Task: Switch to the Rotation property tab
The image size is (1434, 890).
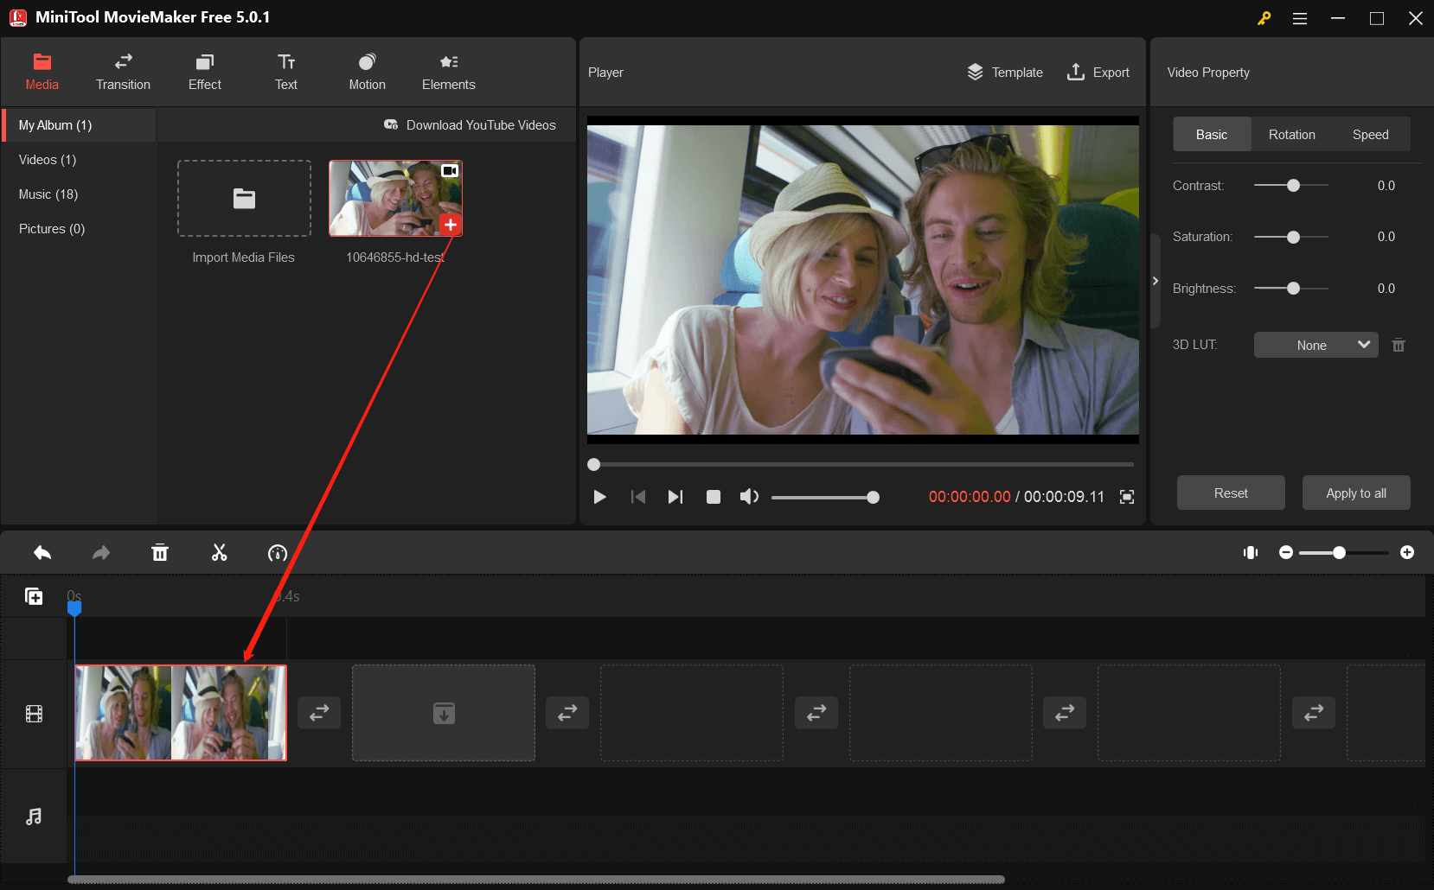Action: [x=1292, y=135]
